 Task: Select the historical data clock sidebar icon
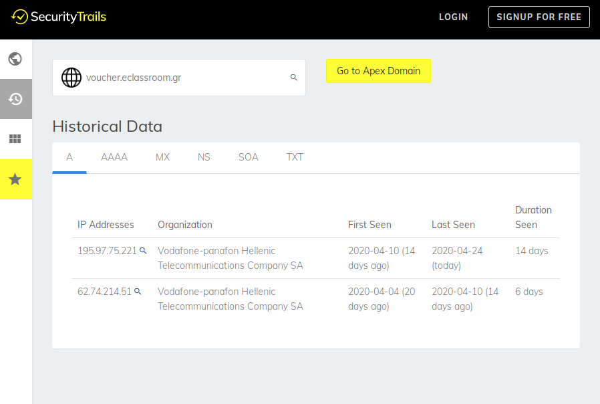click(x=15, y=99)
